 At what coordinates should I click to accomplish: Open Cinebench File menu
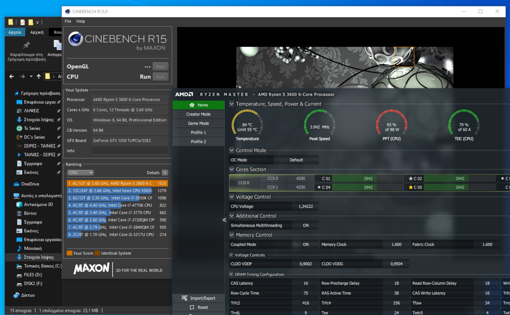click(x=68, y=21)
